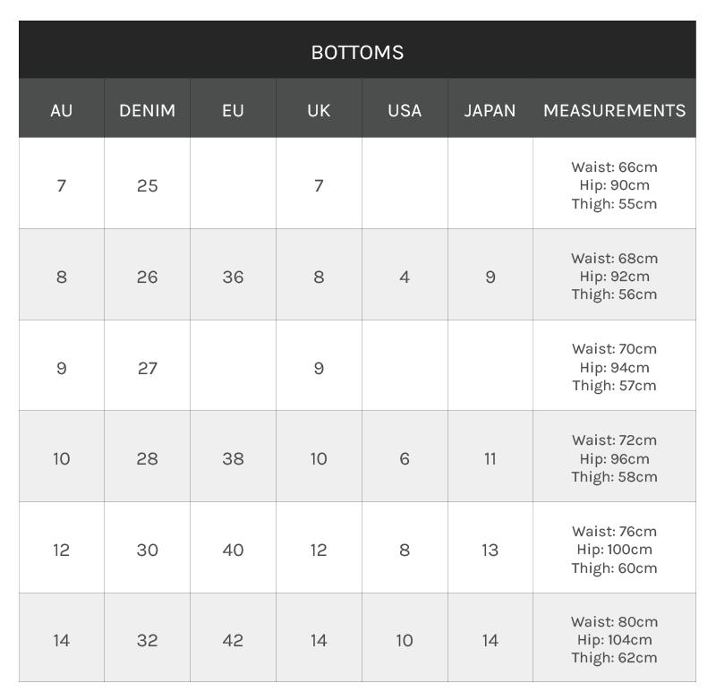
Task: Click the MEASUREMENTS column header
Action: [x=614, y=110]
